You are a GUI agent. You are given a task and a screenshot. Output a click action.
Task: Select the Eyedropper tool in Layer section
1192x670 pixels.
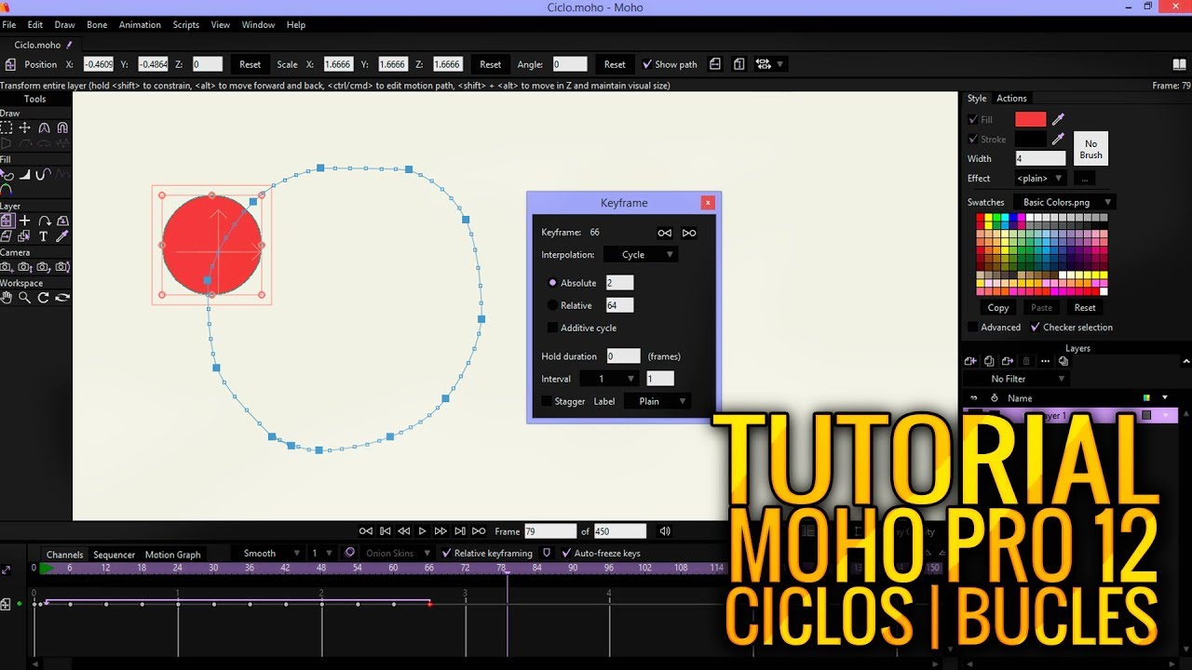(62, 236)
